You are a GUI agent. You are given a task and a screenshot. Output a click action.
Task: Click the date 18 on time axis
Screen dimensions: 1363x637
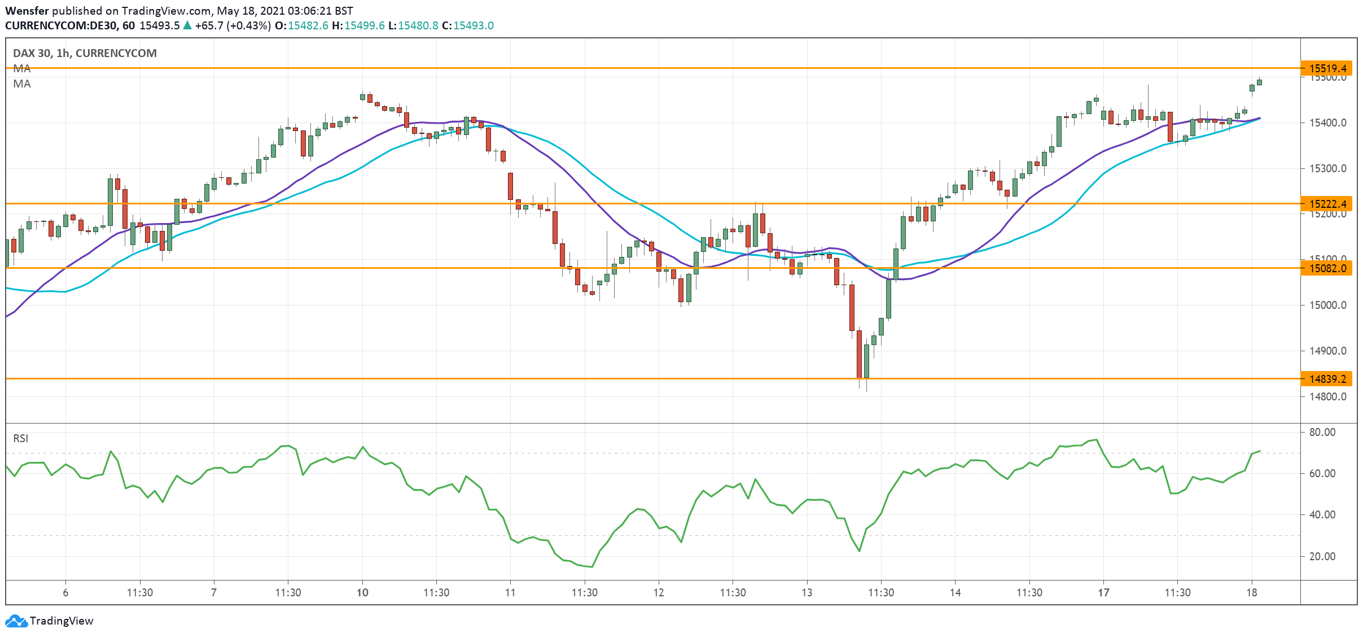coord(1252,592)
